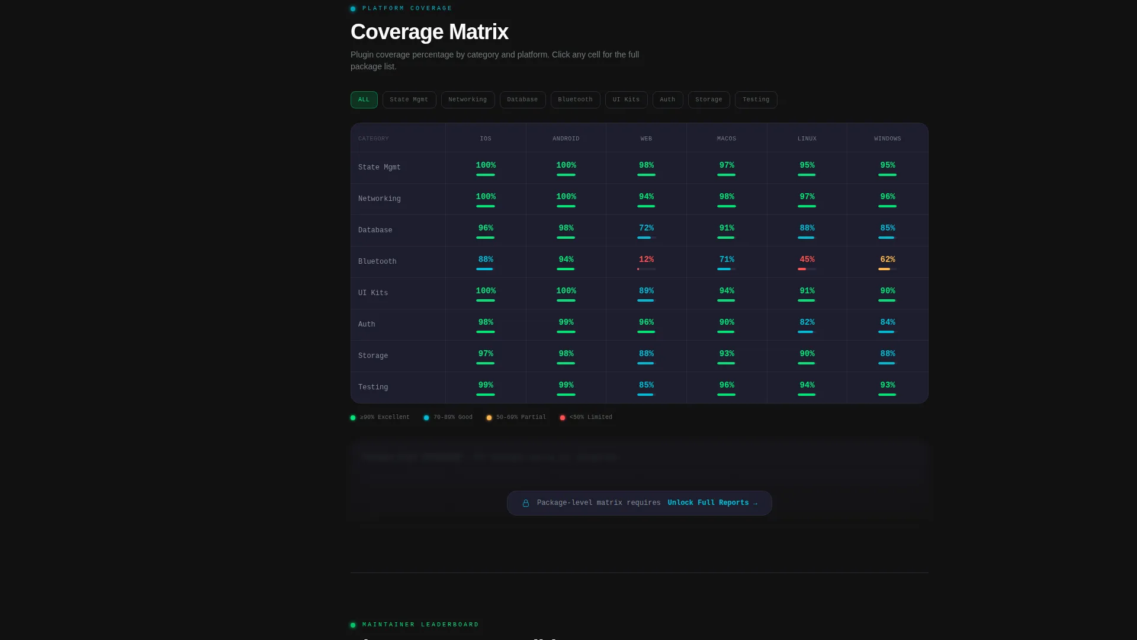The height and width of the screenshot is (640, 1137).
Task: Click the green Excellent legend dot
Action: click(353, 418)
